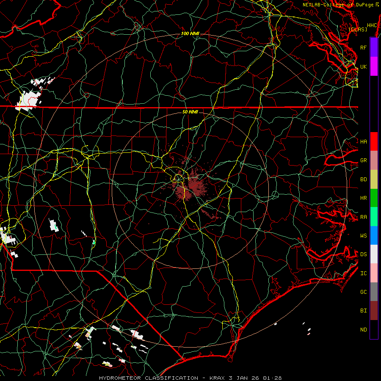Select the GC gray legend swatch
Image resolution: width=381 pixels, height=381 pixels.
point(374,292)
